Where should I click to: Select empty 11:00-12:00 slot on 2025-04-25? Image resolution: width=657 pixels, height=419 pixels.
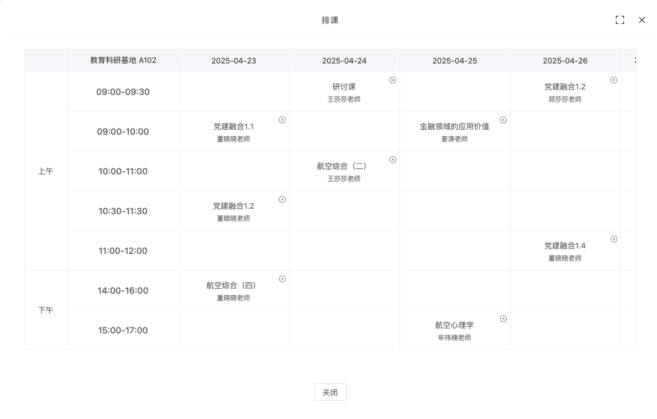pyautogui.click(x=455, y=250)
